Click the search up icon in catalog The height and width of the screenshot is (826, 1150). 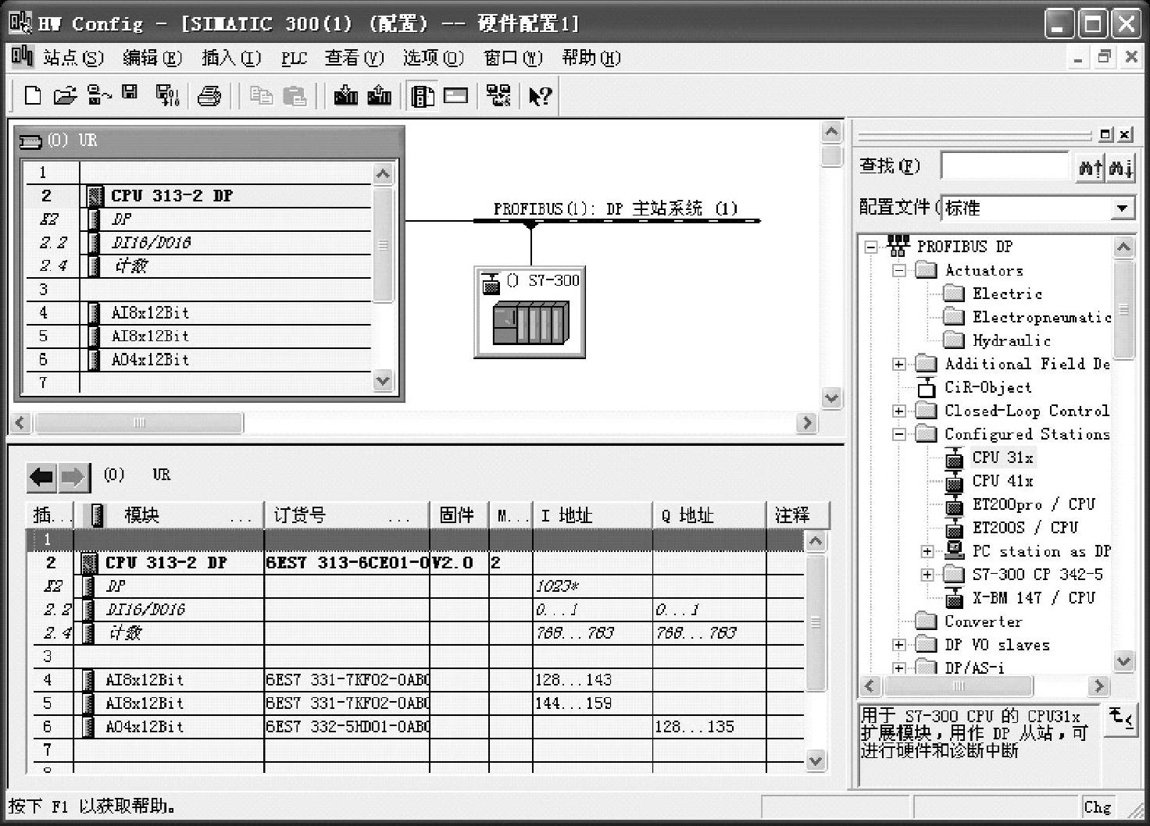click(1090, 166)
